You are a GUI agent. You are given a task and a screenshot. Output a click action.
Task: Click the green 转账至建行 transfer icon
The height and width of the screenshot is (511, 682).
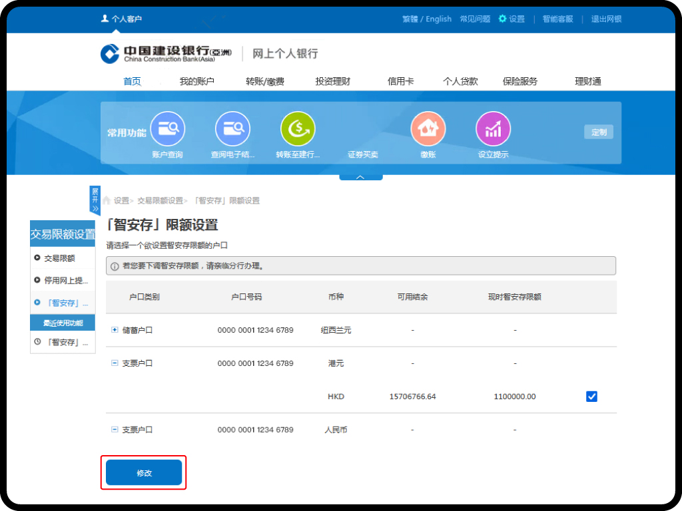click(x=297, y=129)
